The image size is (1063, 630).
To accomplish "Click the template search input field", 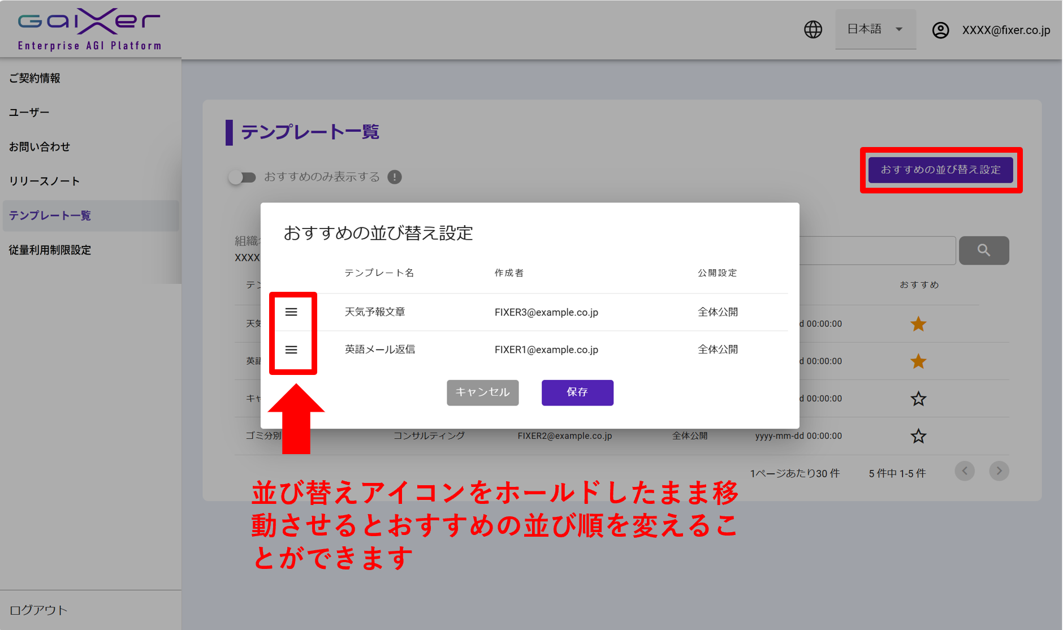I will tap(876, 251).
